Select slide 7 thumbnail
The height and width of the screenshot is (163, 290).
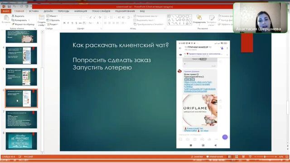tap(21, 120)
